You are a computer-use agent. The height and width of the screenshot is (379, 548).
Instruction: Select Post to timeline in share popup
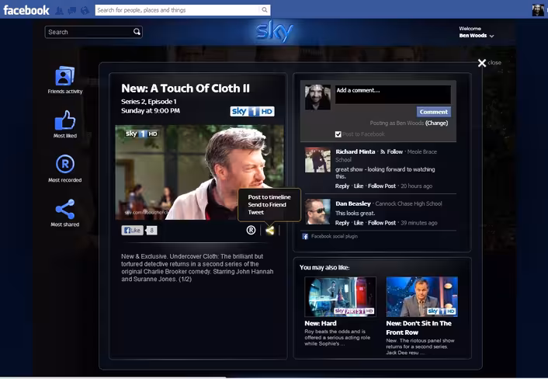coord(269,197)
